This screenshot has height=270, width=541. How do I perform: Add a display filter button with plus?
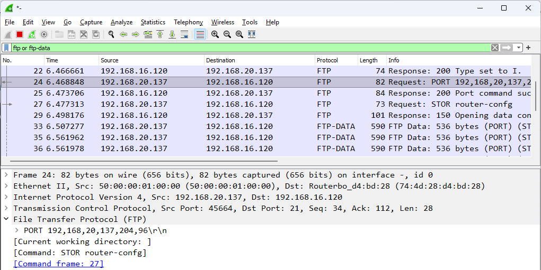[528, 48]
